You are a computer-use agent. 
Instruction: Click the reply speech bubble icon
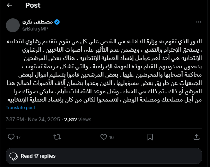tap(11, 137)
